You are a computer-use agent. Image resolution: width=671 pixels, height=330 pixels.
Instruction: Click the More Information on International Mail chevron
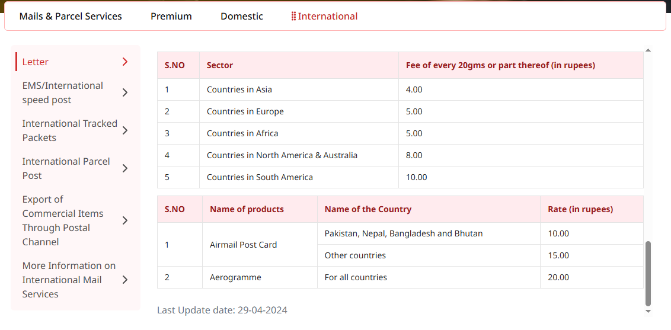(x=125, y=280)
